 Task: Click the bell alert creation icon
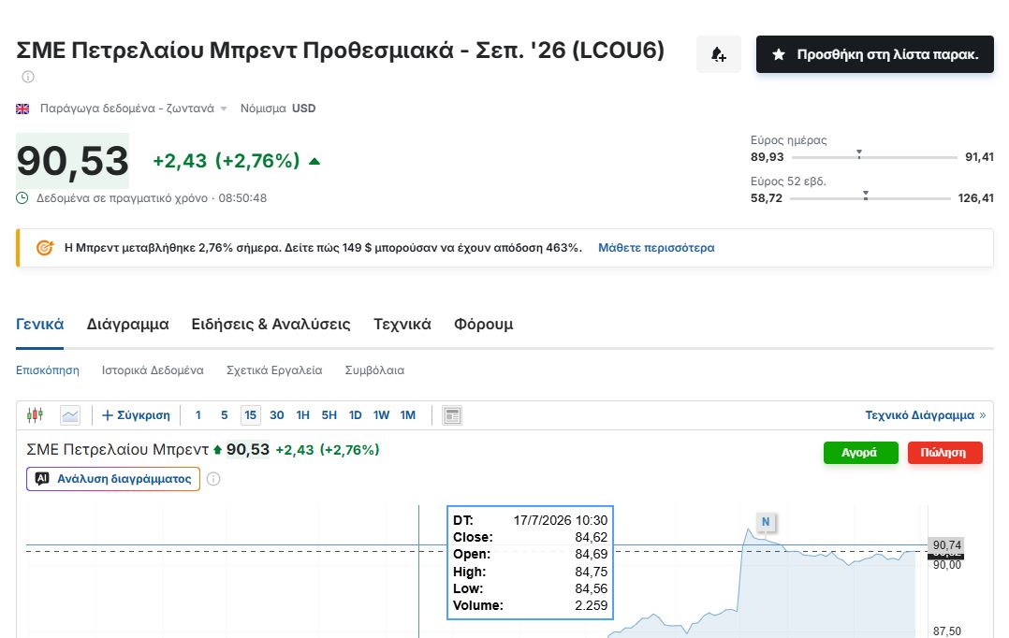(x=718, y=54)
